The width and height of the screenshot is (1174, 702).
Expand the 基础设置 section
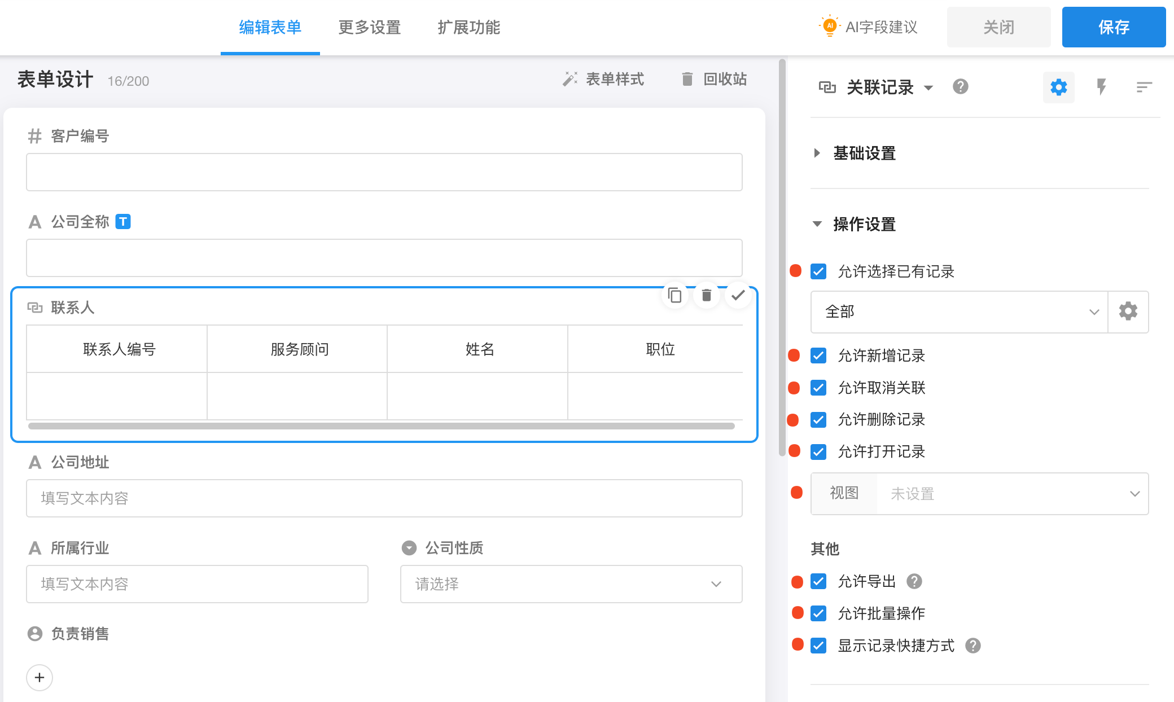point(864,153)
